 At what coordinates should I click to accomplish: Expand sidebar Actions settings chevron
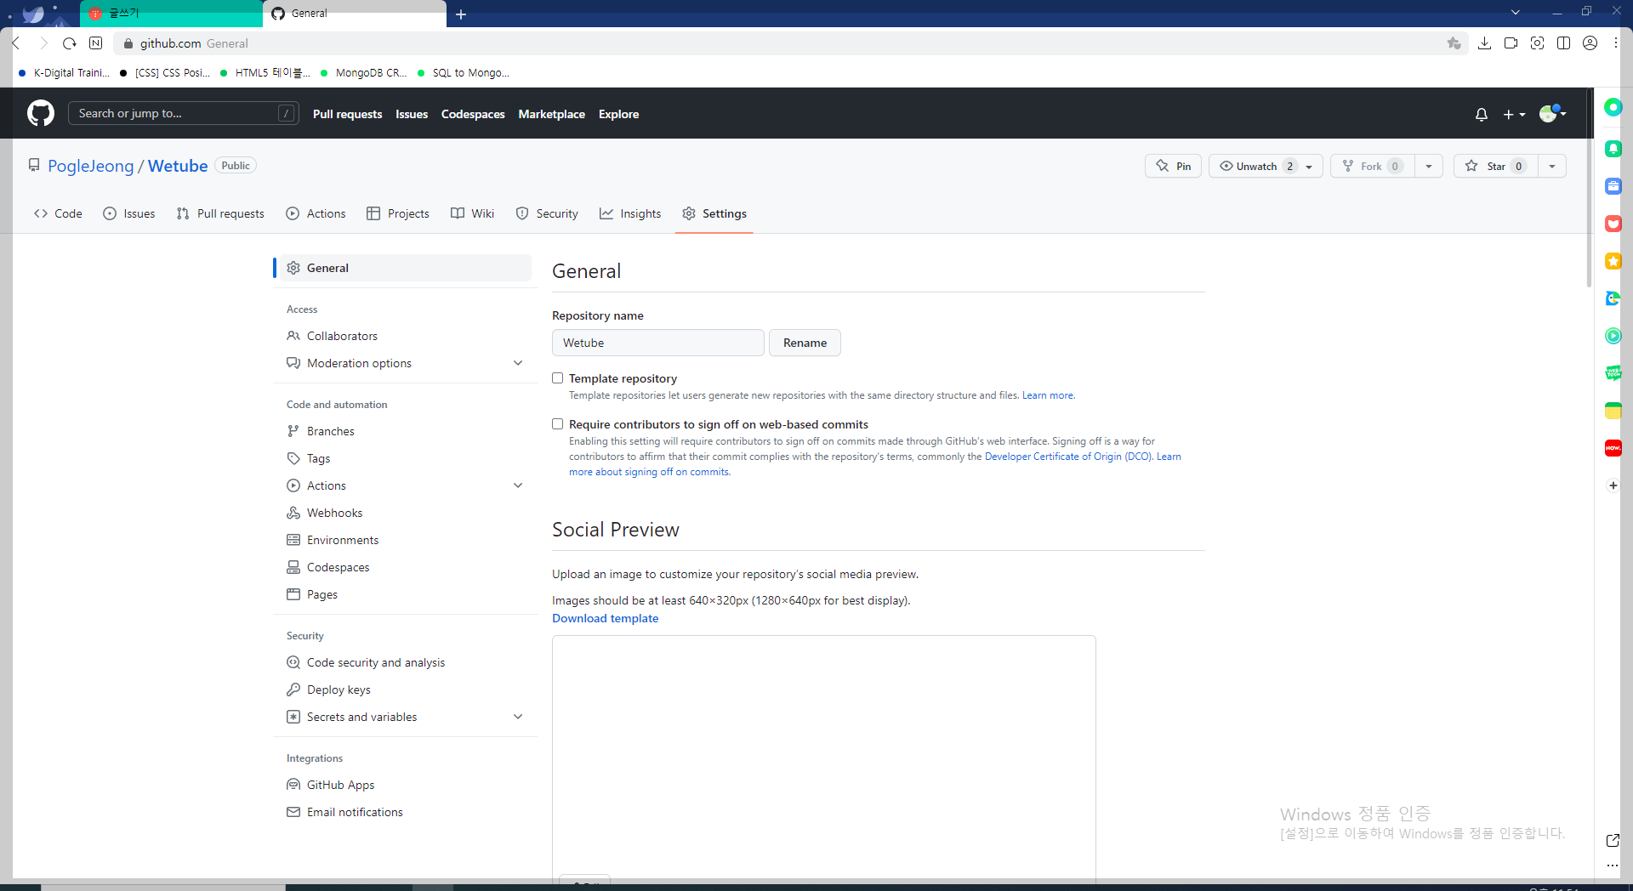click(x=518, y=485)
